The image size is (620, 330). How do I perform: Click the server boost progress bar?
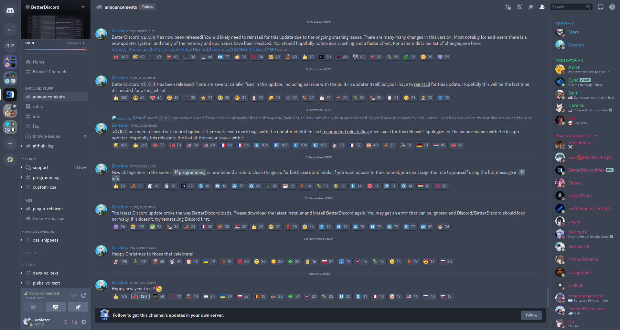[56, 49]
